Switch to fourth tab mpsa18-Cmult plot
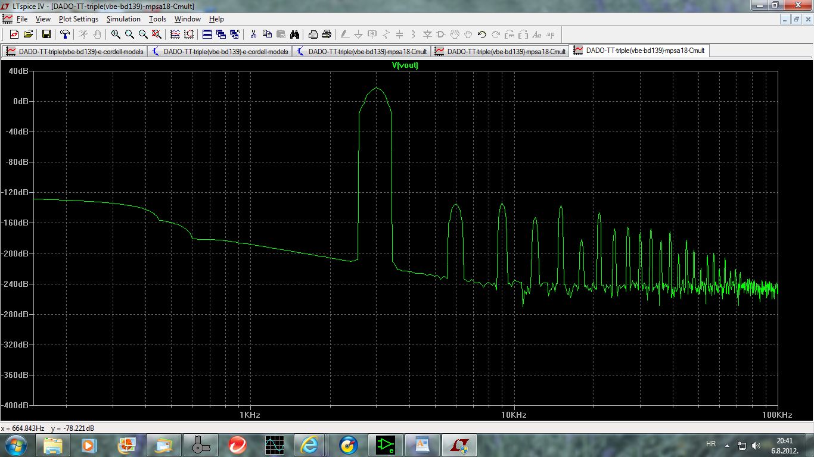Viewport: 814px width, 457px height. pyautogui.click(x=501, y=51)
